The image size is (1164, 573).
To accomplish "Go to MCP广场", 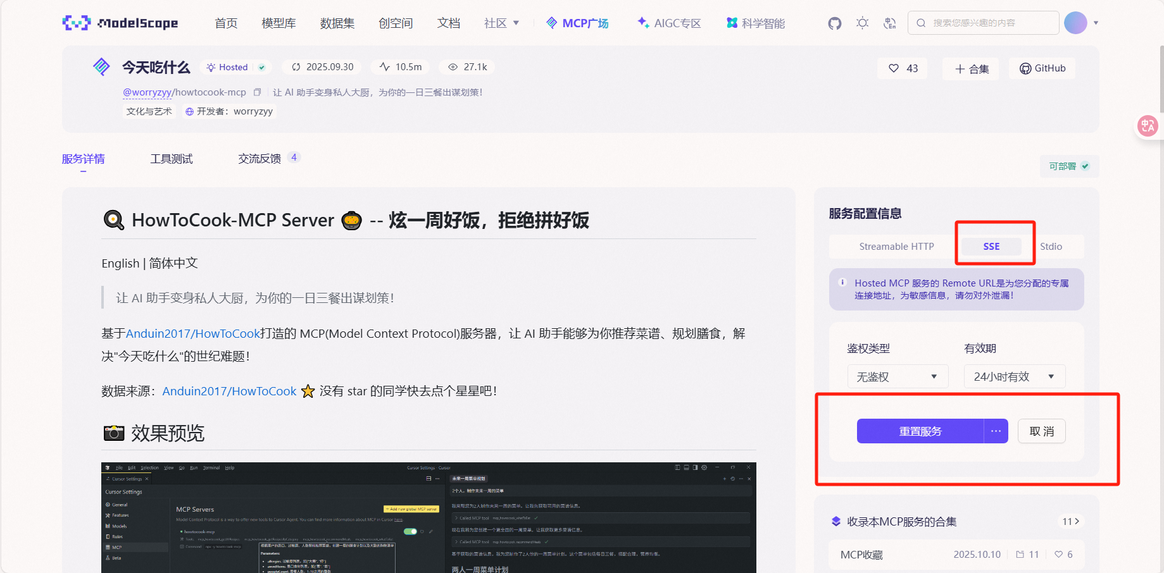I will (577, 23).
